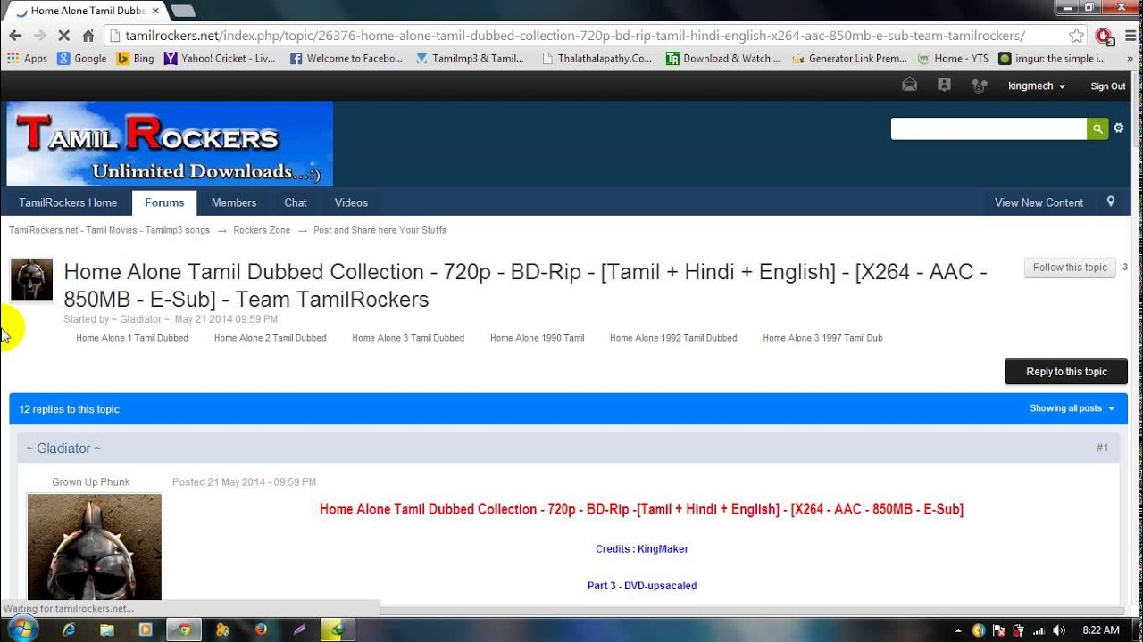Click the Follow this topic button
1143x642 pixels.
(x=1070, y=267)
